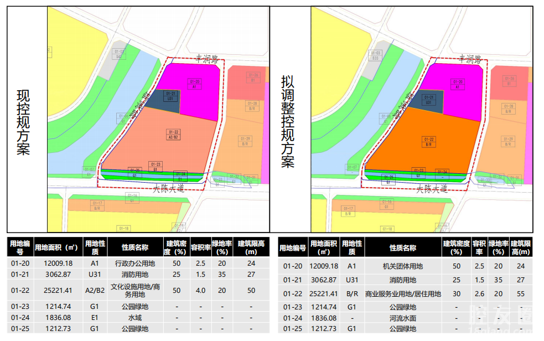Select the 水域 cell in left table
544x341 pixels.
pos(134,318)
